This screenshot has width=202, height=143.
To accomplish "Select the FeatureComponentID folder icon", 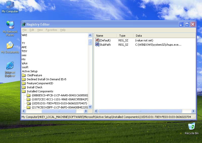I will coord(24,83).
